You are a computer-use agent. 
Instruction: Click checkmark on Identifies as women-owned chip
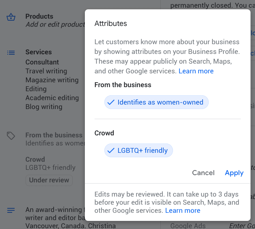click(111, 102)
